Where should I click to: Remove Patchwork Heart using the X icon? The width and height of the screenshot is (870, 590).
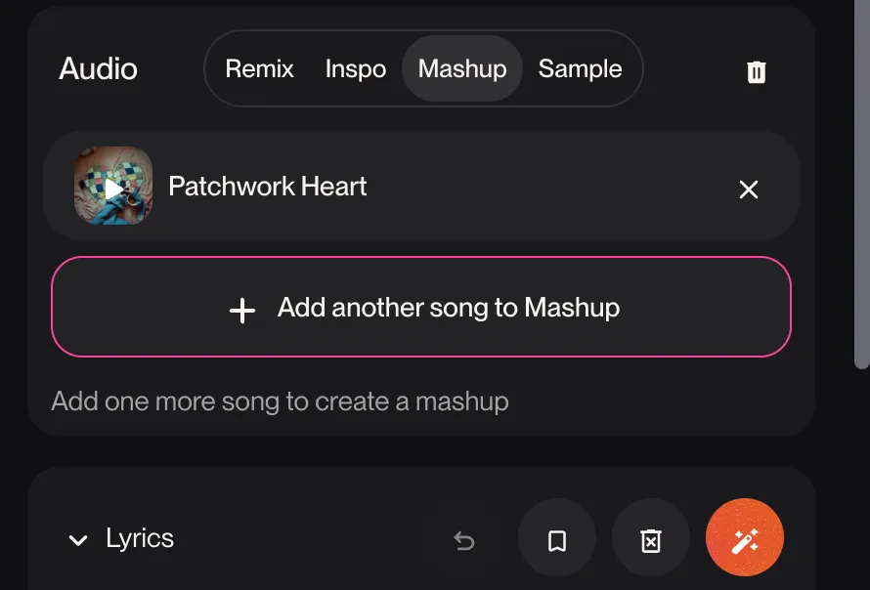[749, 190]
